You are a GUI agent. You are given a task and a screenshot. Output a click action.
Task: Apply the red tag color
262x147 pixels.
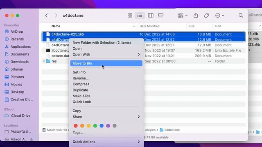[76, 126]
